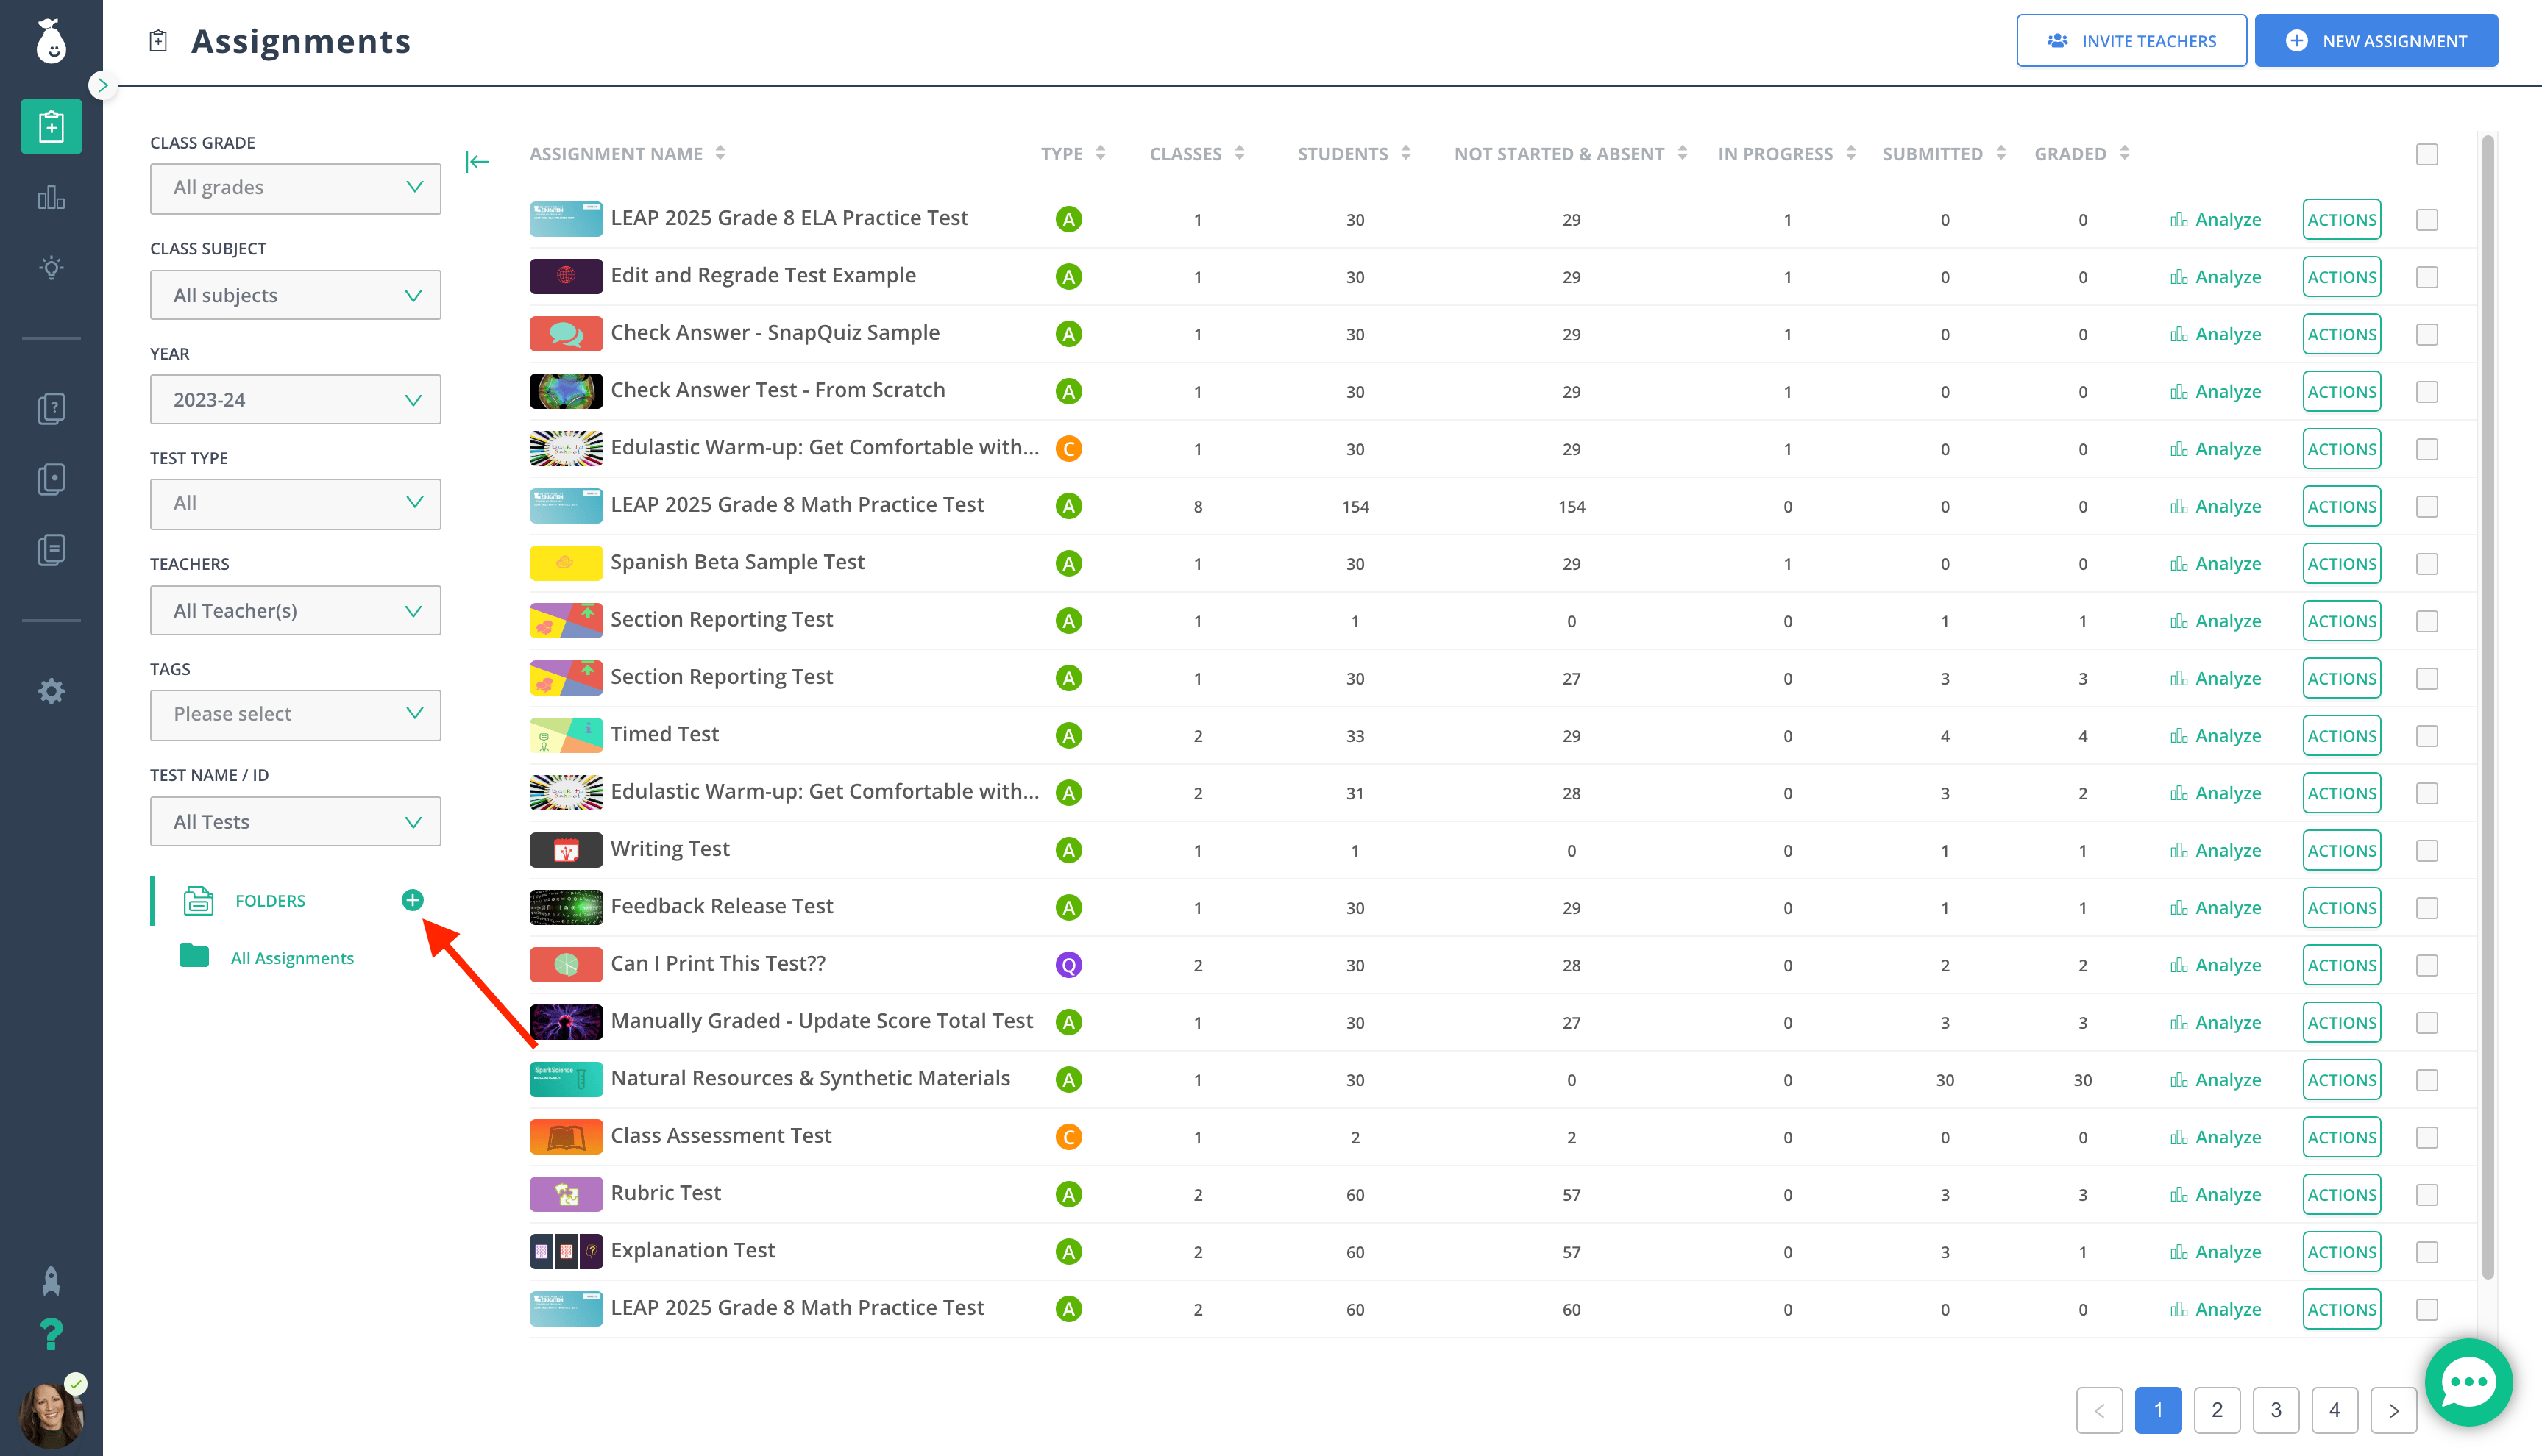Click the pear logo at top left

click(51, 41)
